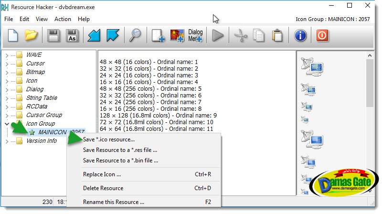
Task: Copy using the documents icon
Action: 259,35
